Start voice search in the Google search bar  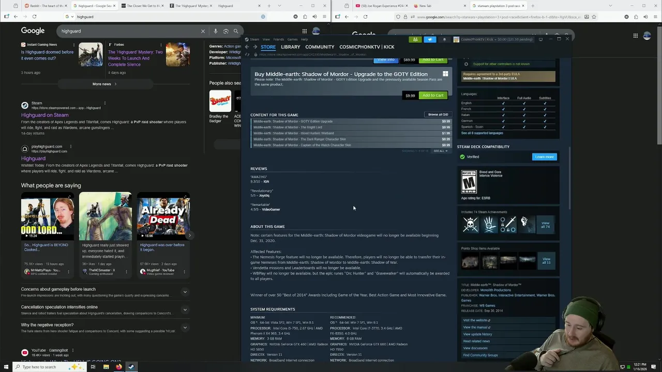click(x=216, y=31)
